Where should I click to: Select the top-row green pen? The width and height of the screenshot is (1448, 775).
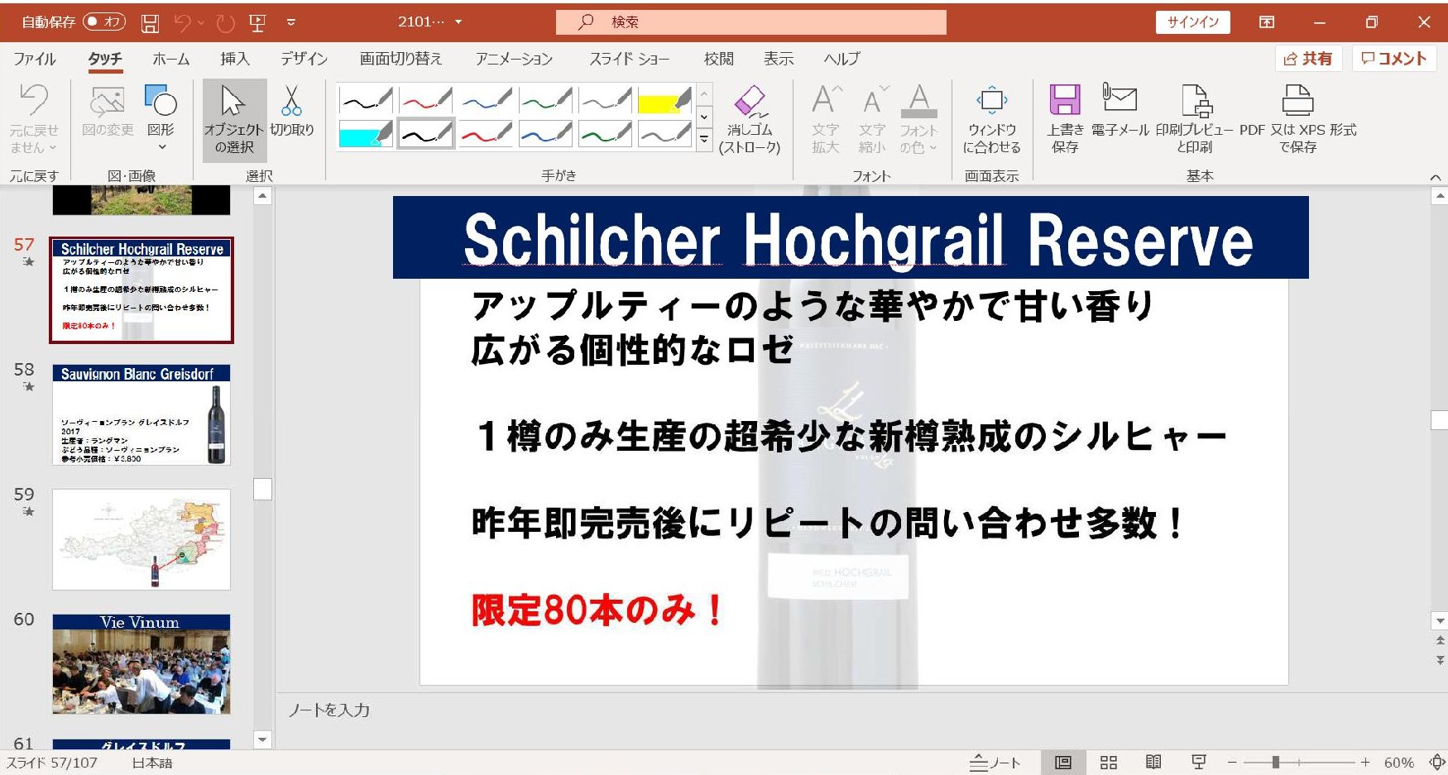(545, 101)
